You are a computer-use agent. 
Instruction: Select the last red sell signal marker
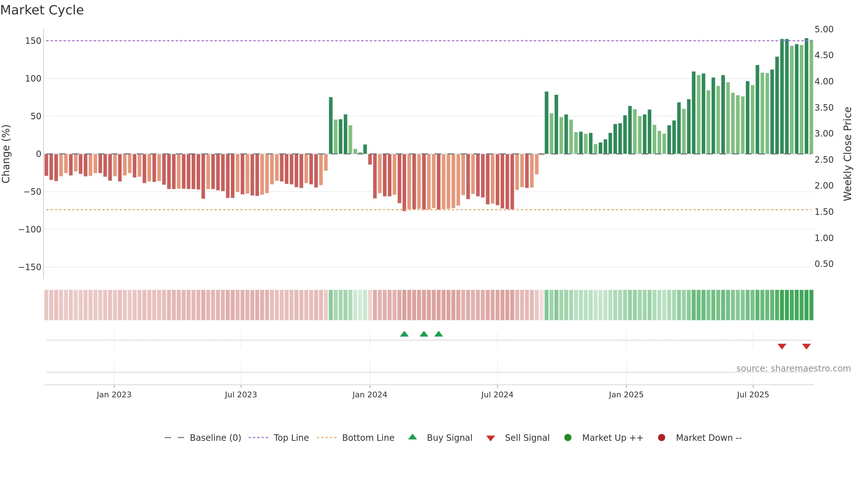(806, 346)
